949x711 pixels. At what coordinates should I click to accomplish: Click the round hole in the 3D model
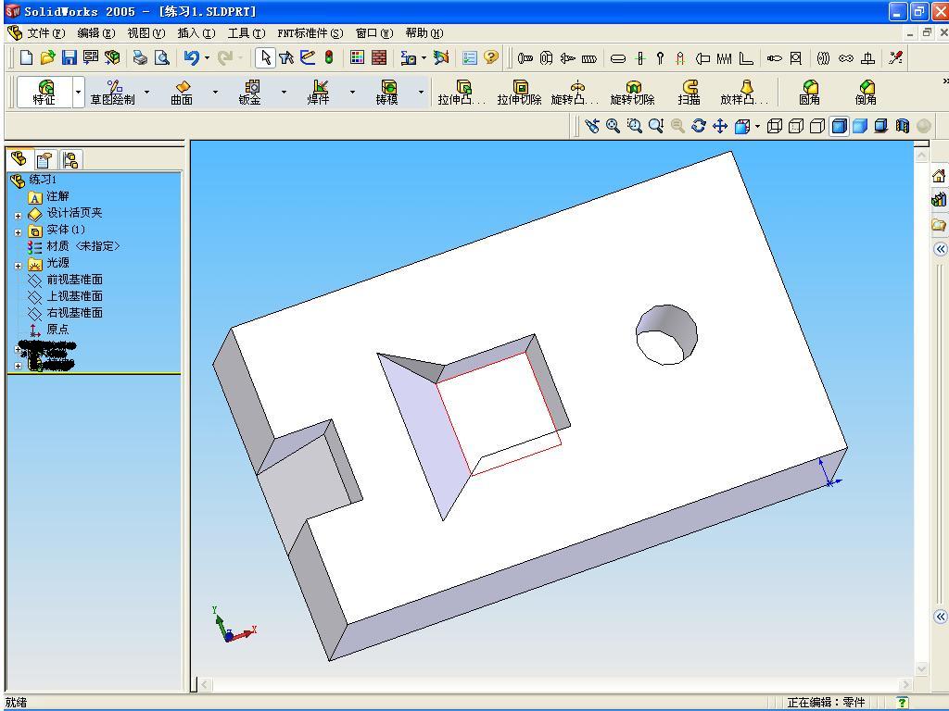coord(666,335)
